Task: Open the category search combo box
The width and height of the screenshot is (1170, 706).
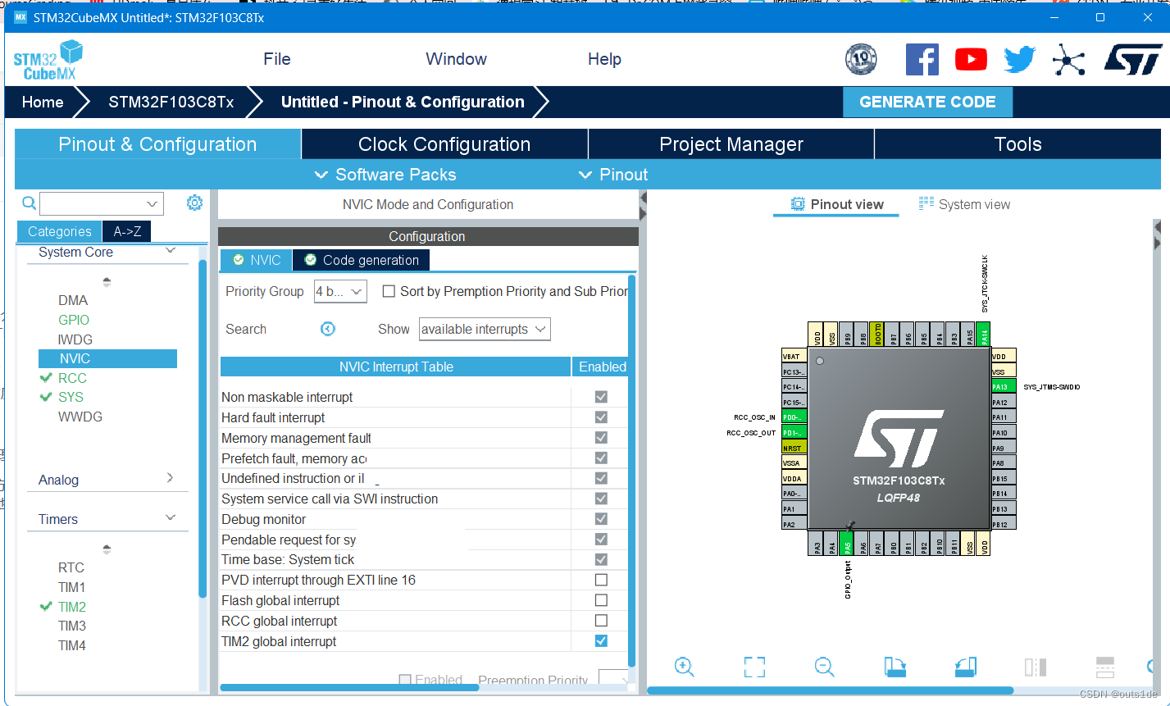Action: 102,203
